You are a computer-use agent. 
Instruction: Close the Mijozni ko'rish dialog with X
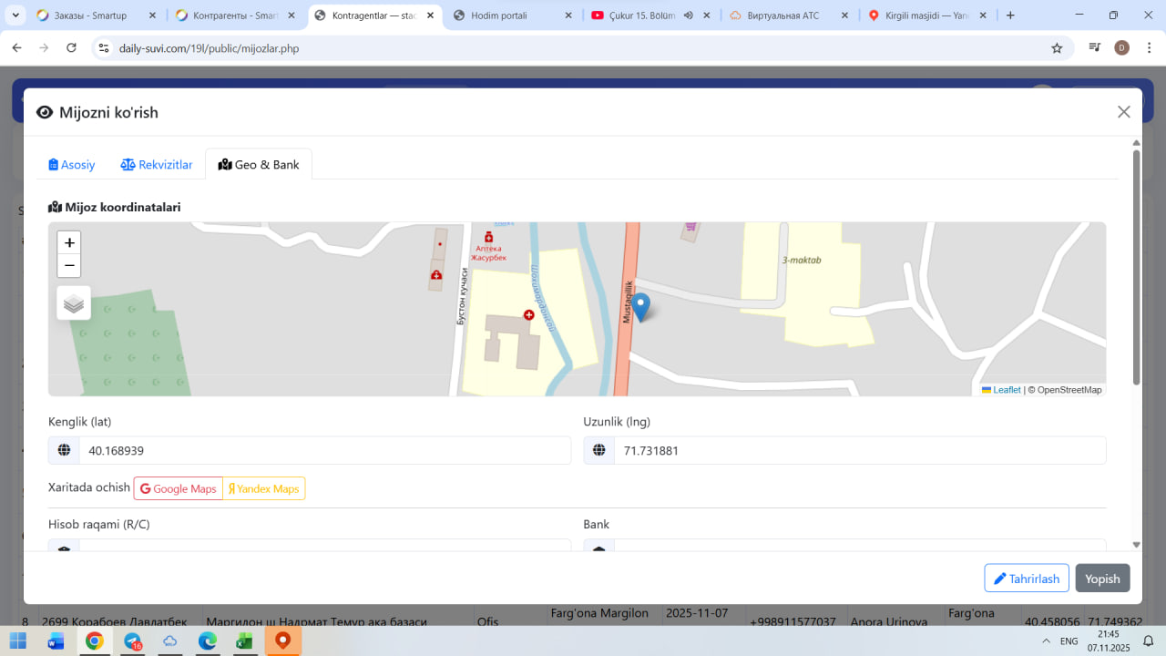(1123, 112)
